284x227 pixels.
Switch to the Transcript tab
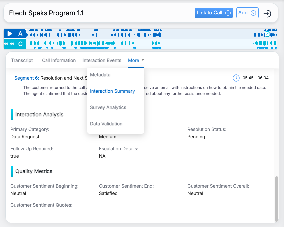[x=22, y=60]
